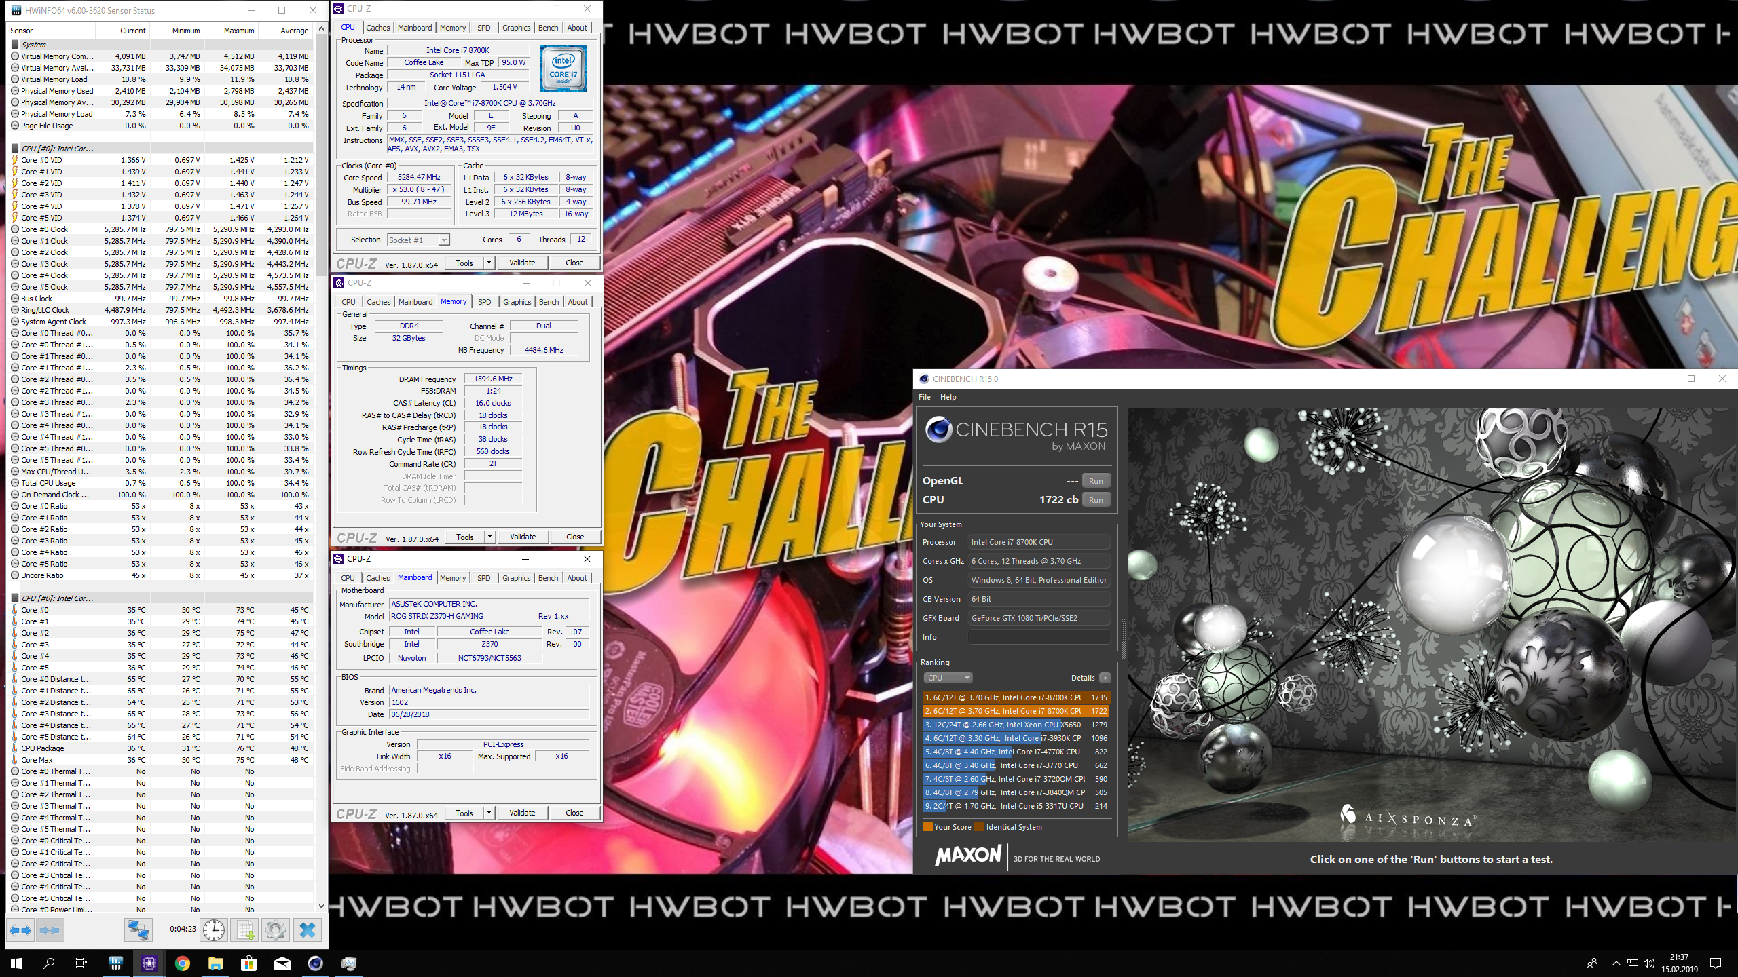
Task: Click the collapse columns arrows icon in HWiNFO
Action: 50,930
